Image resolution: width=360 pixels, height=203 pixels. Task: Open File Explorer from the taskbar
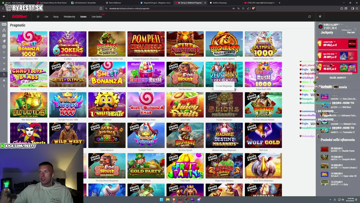click(x=168, y=200)
